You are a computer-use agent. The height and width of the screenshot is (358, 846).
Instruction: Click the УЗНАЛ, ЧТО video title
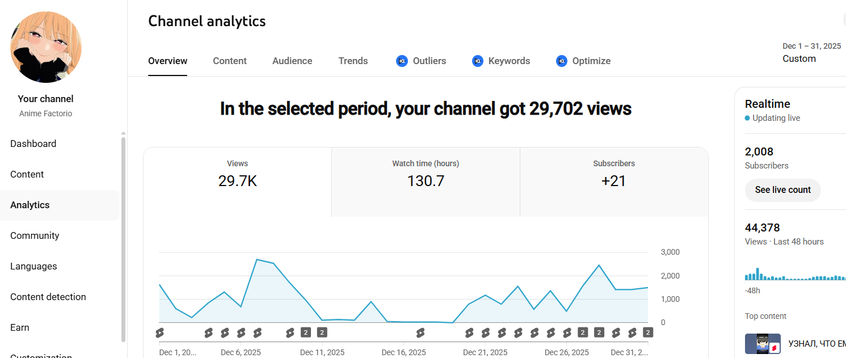817,344
